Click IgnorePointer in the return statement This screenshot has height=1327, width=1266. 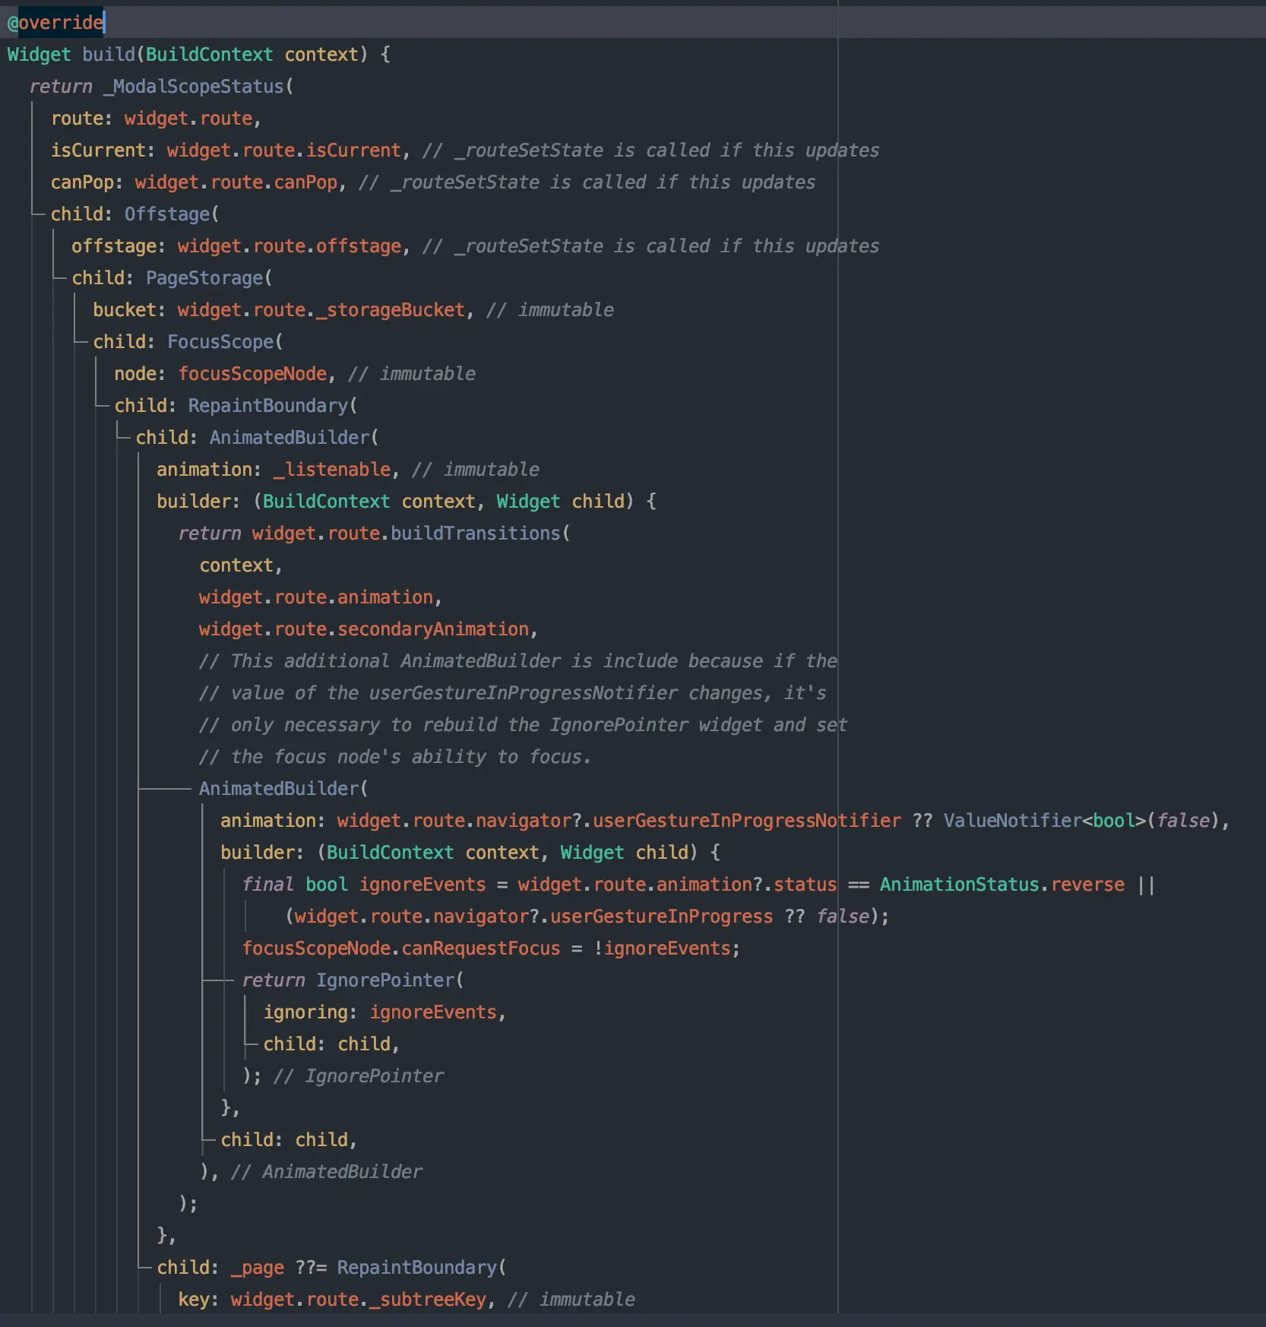pyautogui.click(x=385, y=980)
